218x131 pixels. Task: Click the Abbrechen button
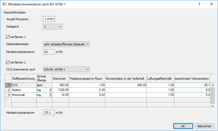(x=204, y=126)
